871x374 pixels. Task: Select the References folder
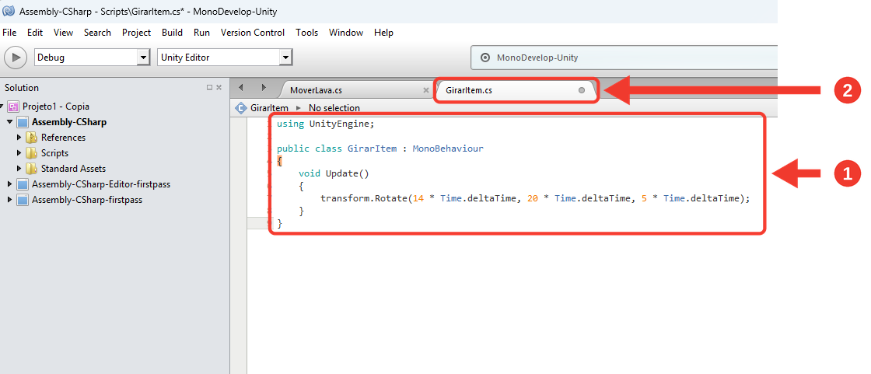point(63,138)
